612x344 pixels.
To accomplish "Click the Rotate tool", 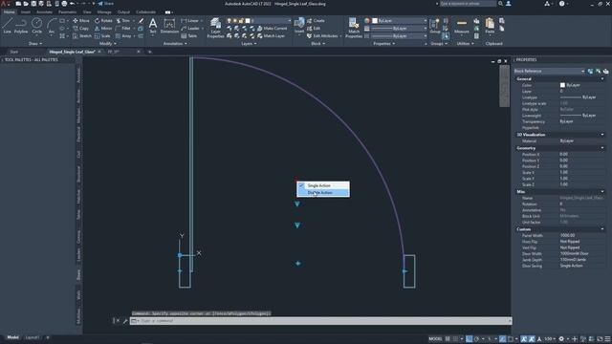I will (x=103, y=21).
